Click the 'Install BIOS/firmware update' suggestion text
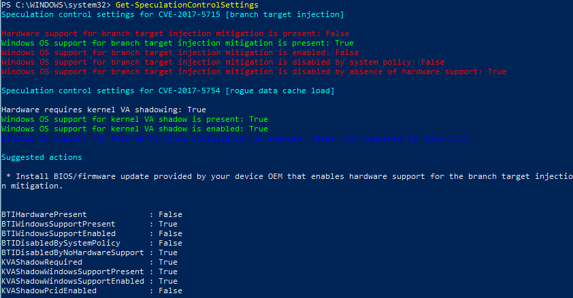The height and width of the screenshot is (298, 573). point(286,176)
